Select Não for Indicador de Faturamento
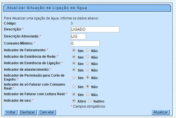Screen dimensions: 176x118 click(88, 50)
